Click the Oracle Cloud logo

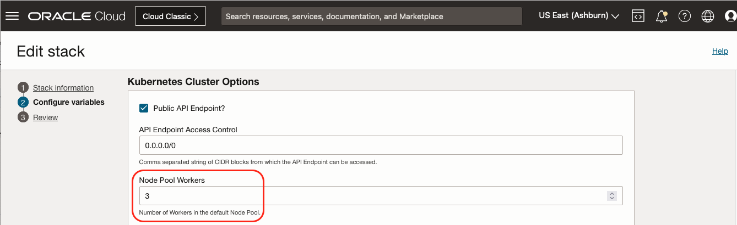[77, 16]
